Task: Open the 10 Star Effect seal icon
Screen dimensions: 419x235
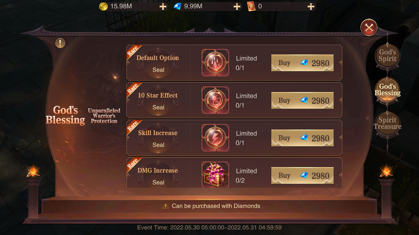Action: tap(215, 100)
